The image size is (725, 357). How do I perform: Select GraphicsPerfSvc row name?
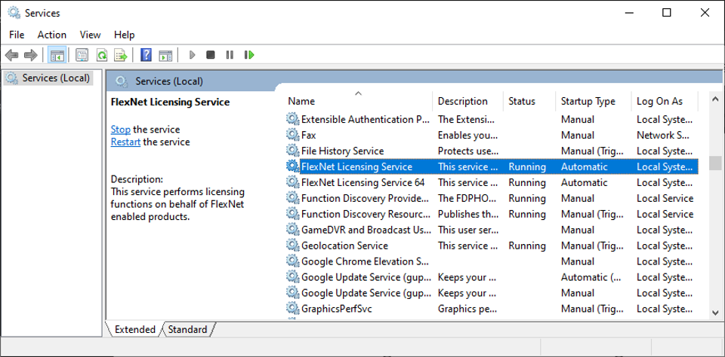337,309
